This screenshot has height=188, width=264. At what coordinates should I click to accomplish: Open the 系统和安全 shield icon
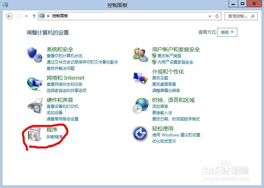(x=34, y=55)
